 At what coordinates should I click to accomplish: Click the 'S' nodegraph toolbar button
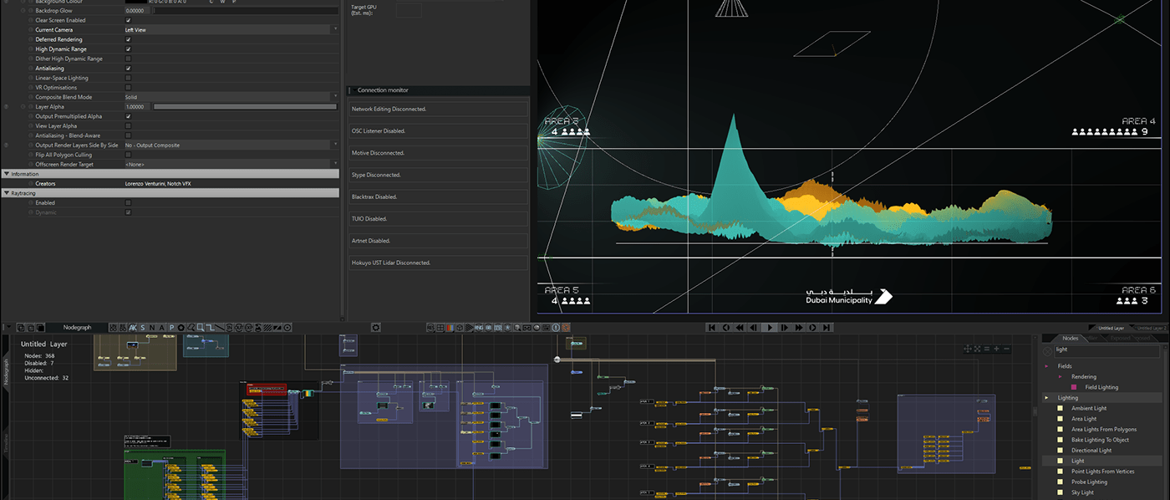142,327
